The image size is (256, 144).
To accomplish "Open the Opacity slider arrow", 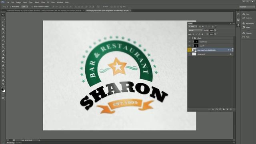I will pos(215,30).
